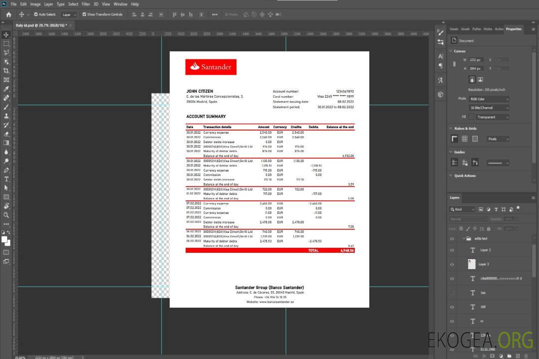The width and height of the screenshot is (539, 359).
Task: Open the guide line style dropdown
Action: point(498,163)
